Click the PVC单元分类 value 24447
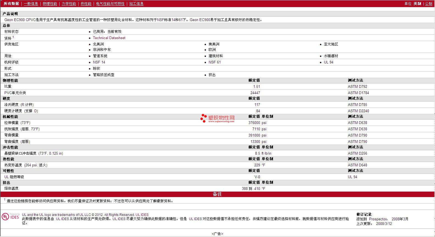Screen dimensions: 435x237 click(x=255, y=93)
